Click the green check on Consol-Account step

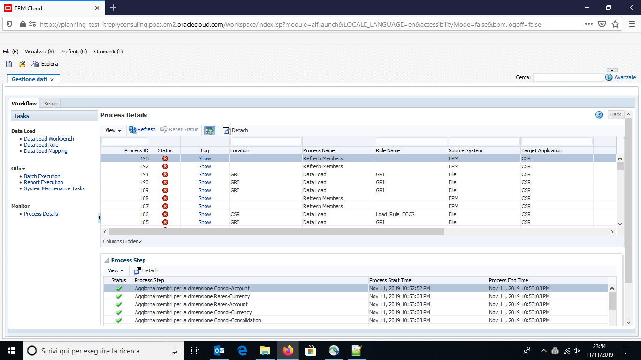tap(119, 288)
